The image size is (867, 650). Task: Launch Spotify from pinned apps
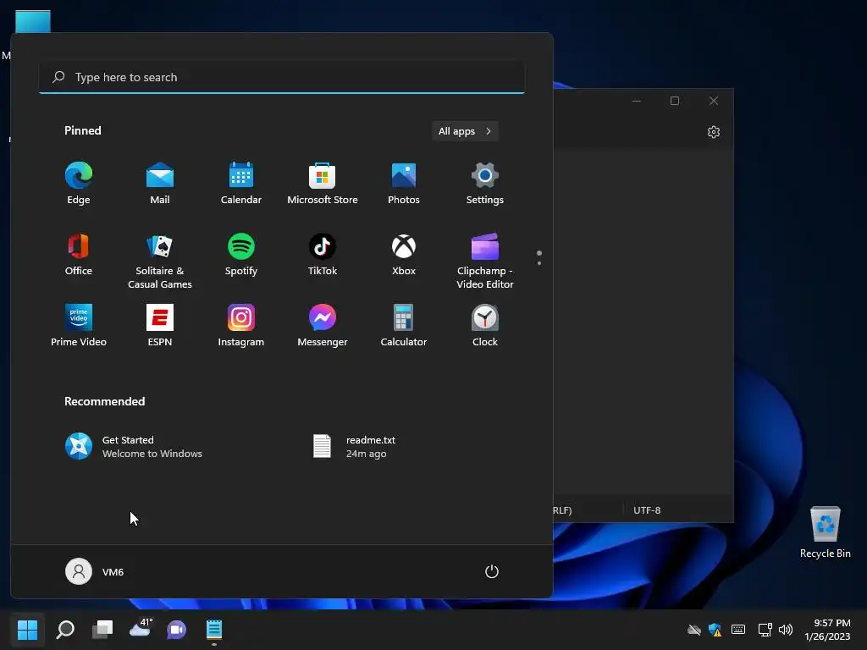[241, 255]
